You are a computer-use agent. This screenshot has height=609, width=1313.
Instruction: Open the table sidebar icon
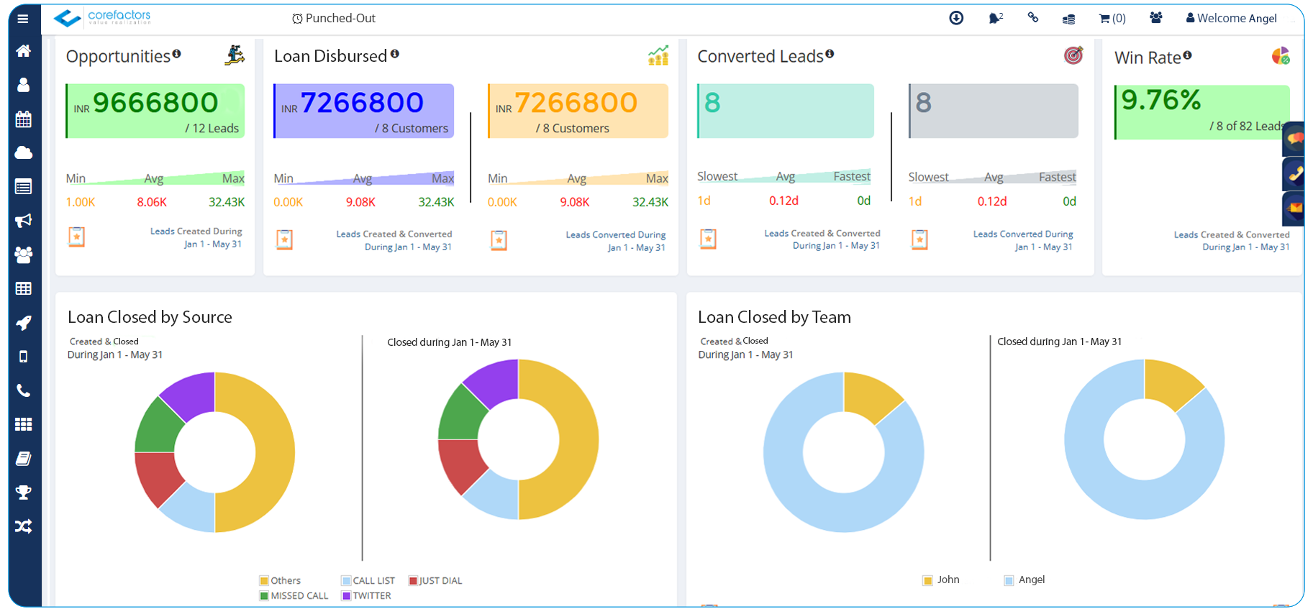(23, 288)
